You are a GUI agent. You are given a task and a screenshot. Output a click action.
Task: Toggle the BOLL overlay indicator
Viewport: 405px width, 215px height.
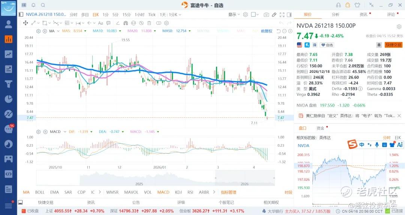pos(40,192)
